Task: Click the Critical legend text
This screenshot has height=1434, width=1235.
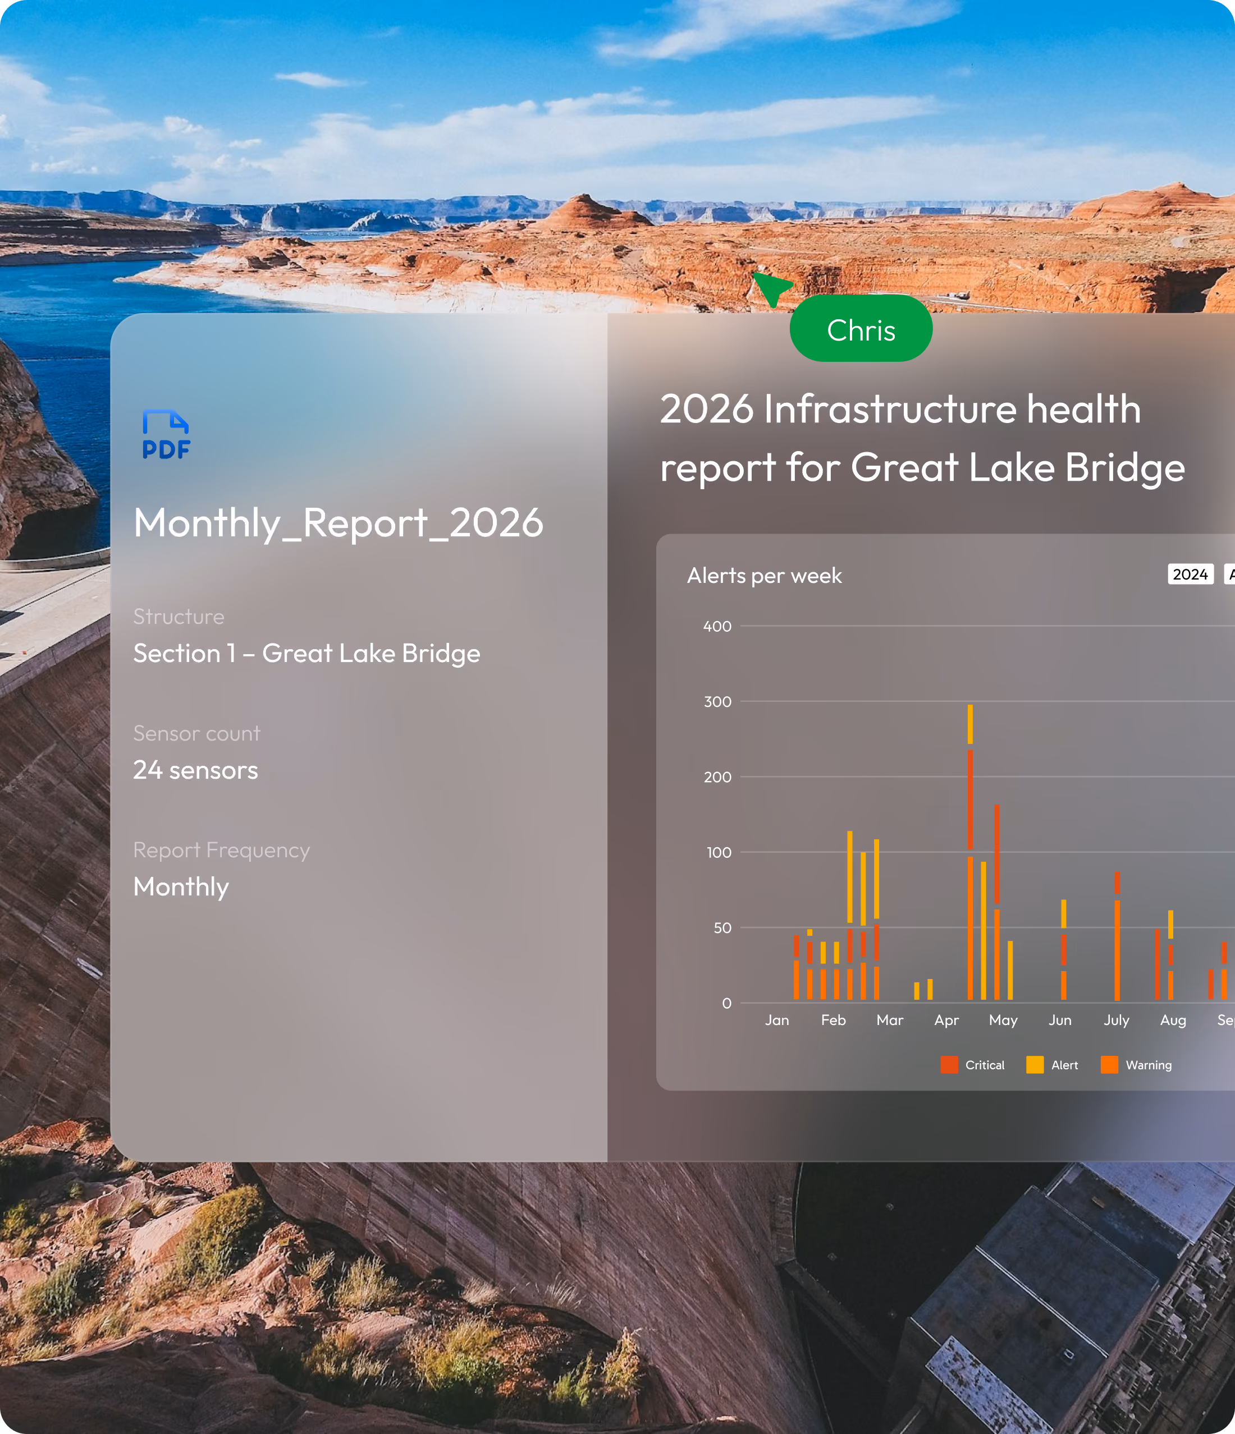Action: (984, 1065)
